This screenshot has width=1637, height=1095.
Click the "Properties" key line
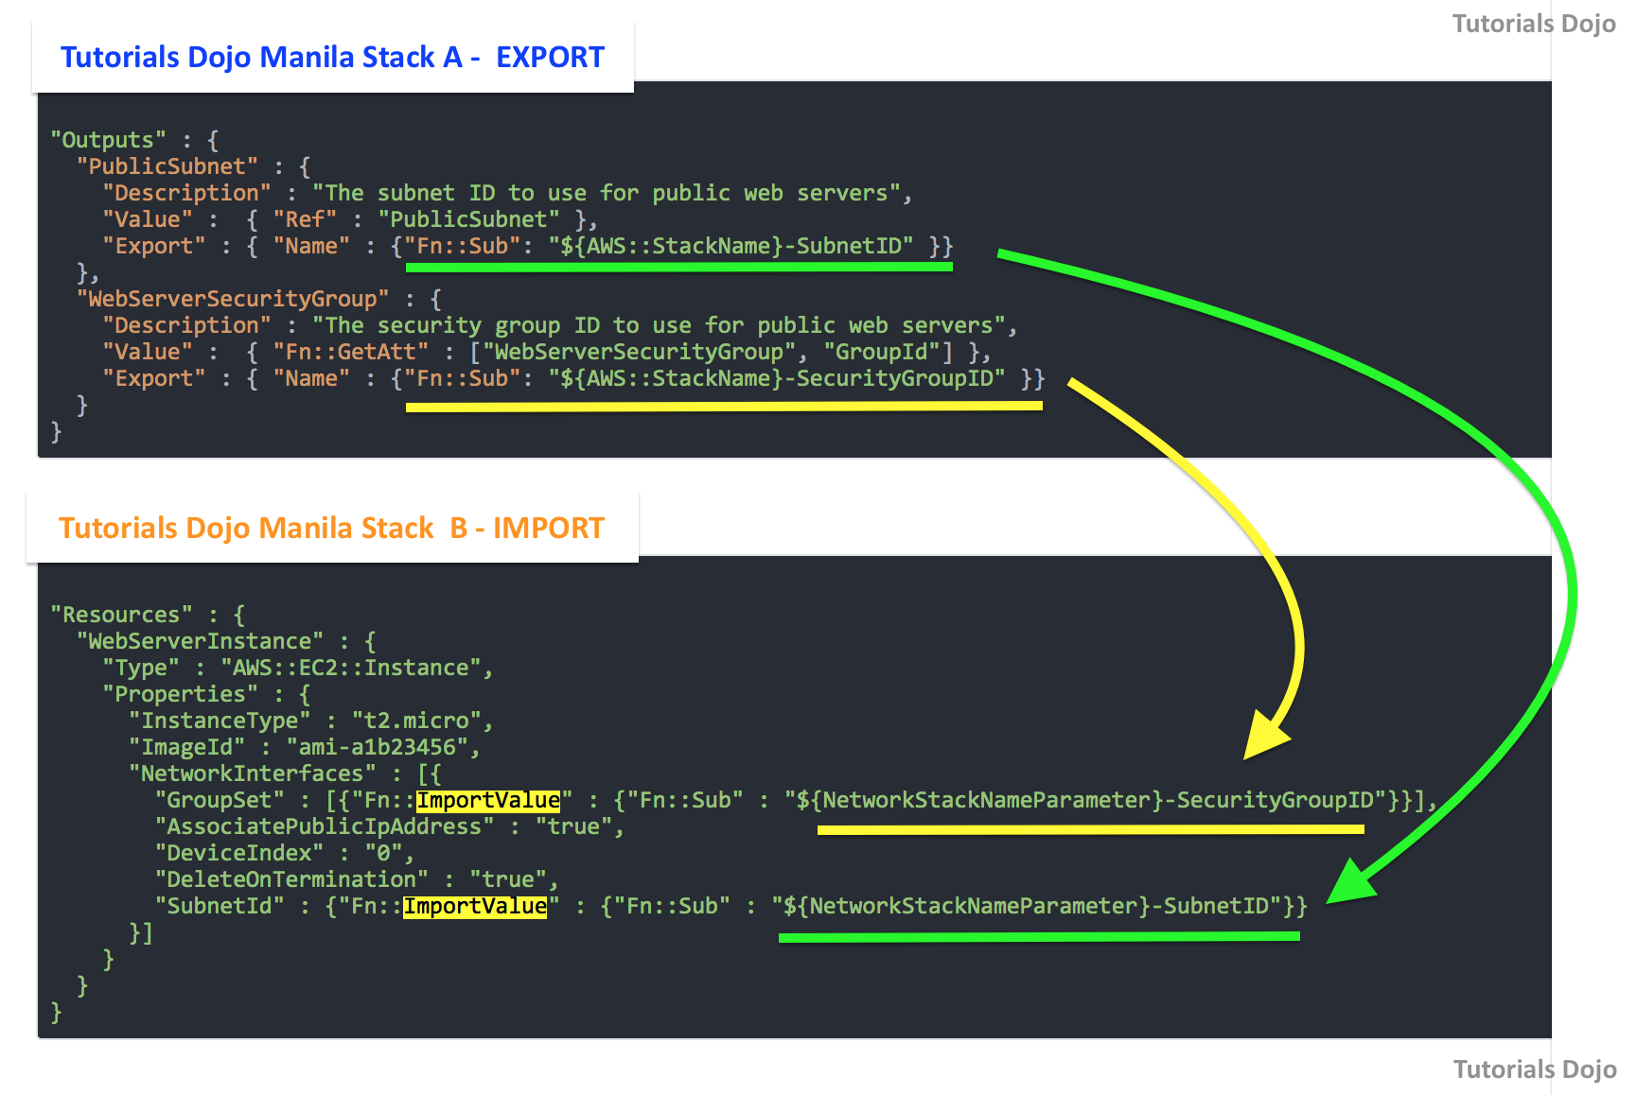pyautogui.click(x=206, y=694)
